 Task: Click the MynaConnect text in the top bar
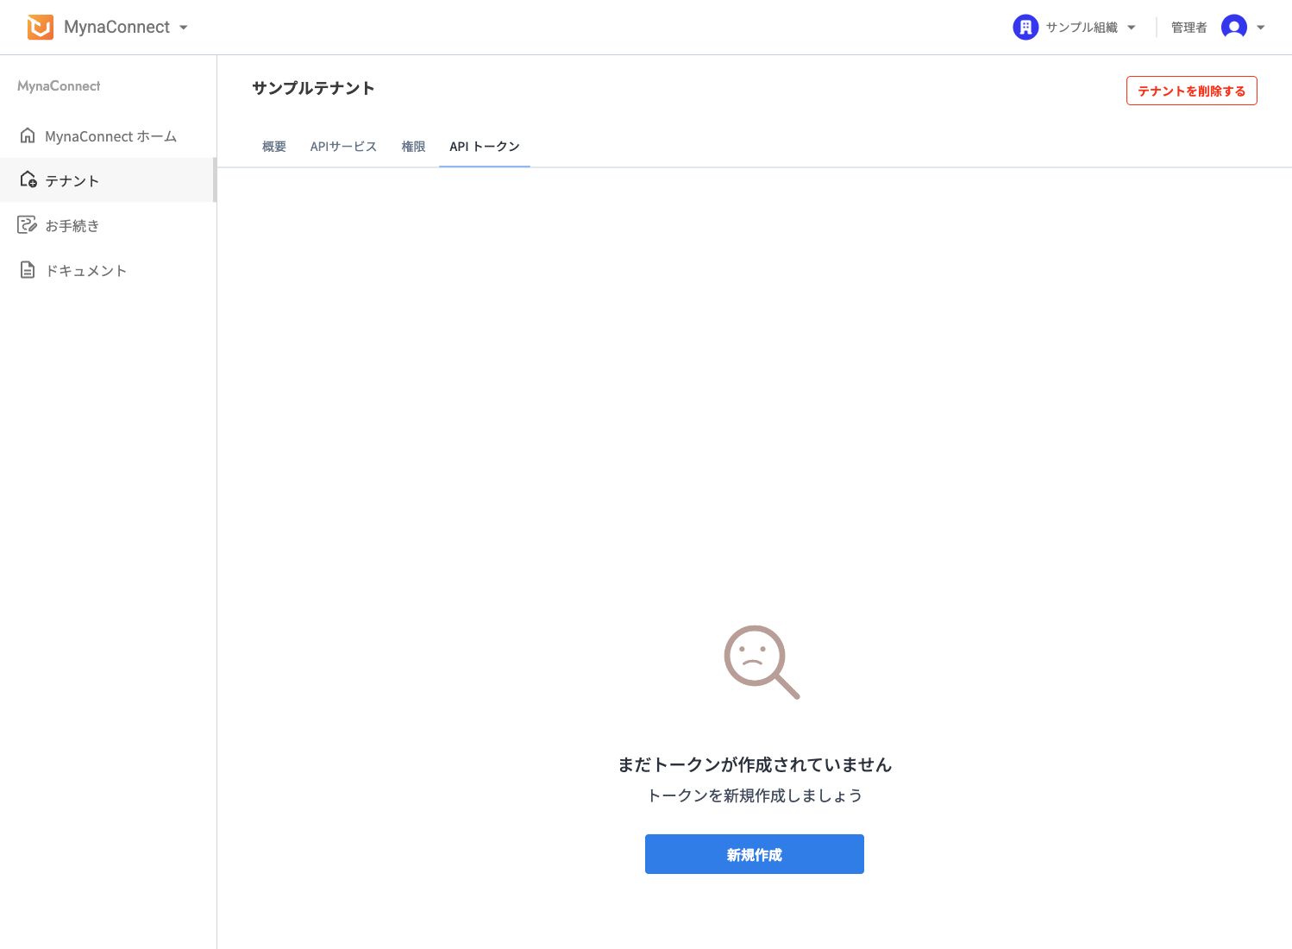tap(117, 28)
